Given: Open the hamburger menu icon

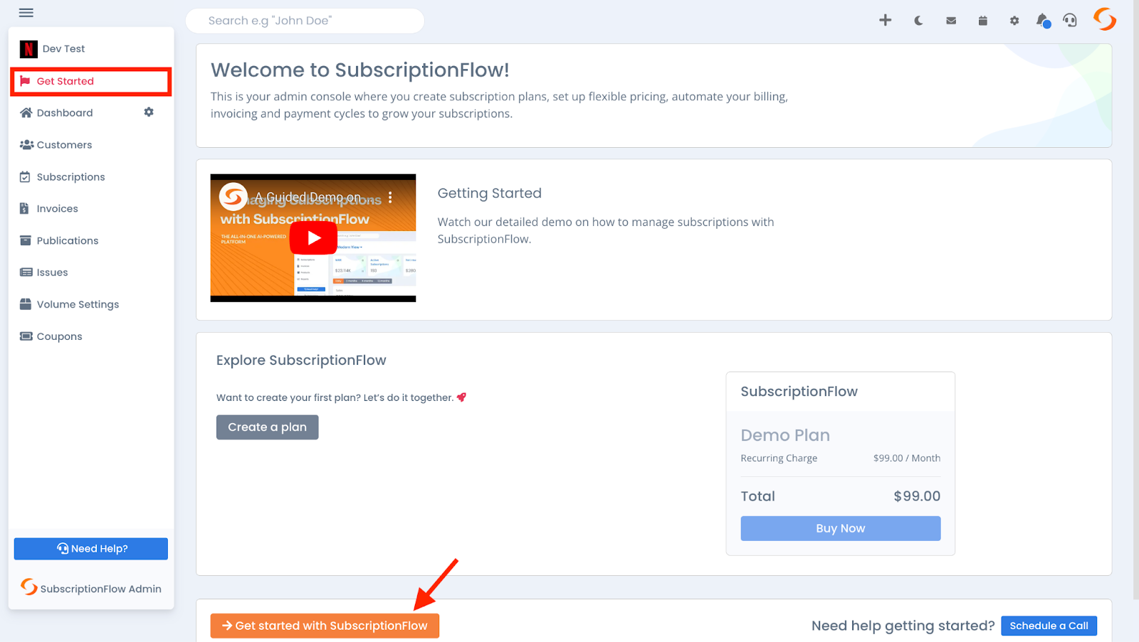Looking at the screenshot, I should pyautogui.click(x=26, y=13).
